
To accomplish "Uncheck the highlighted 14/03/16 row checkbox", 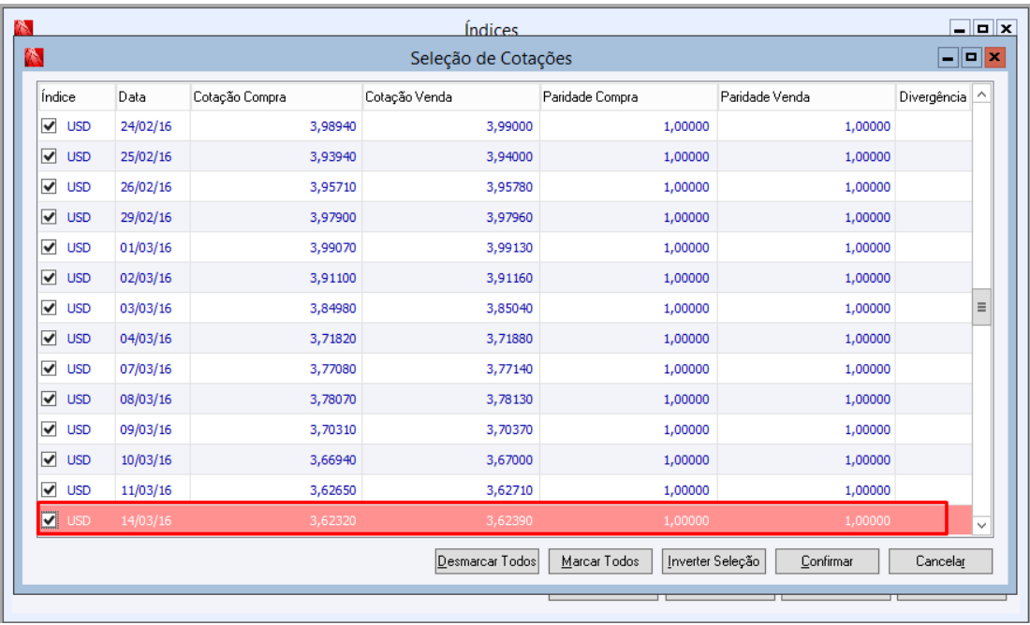I will 49,520.
